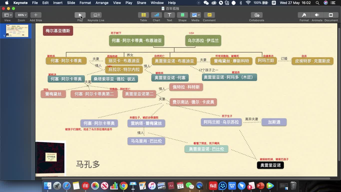Select the 何塞·阿尔卡蒂奥·布恩迪亚 box

[137, 40]
